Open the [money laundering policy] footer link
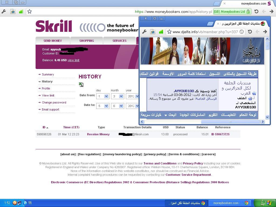Viewport: 276px width, 207px height. coord(122,154)
